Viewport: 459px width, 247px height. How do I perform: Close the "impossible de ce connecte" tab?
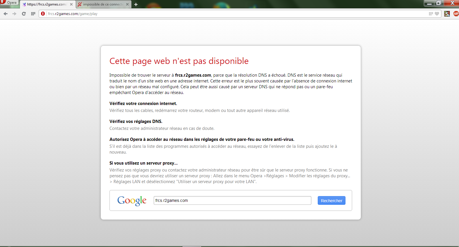[x=127, y=4]
